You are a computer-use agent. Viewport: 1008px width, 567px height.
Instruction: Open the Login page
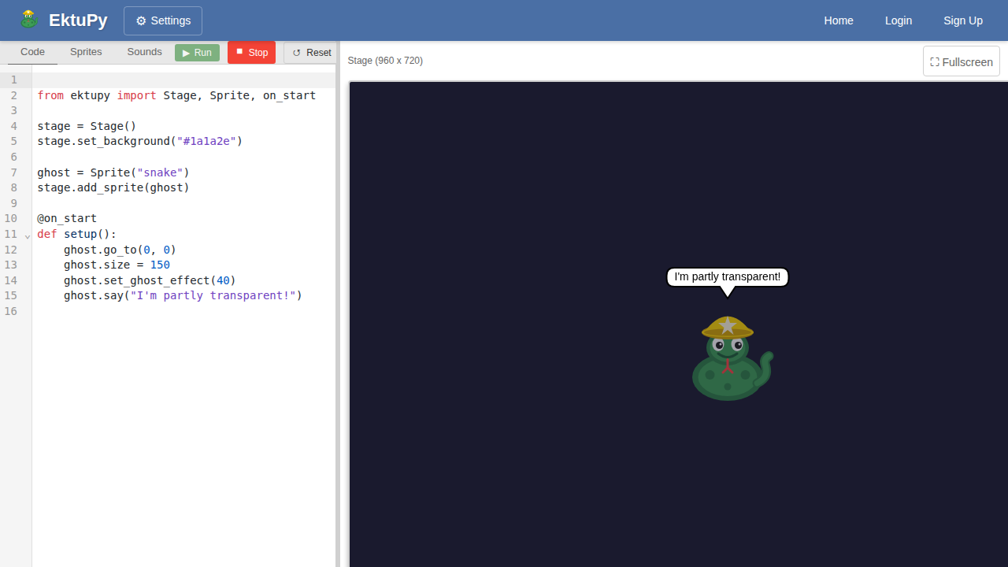click(x=898, y=20)
